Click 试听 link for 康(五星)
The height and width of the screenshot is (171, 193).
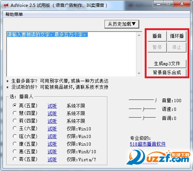[52, 144]
